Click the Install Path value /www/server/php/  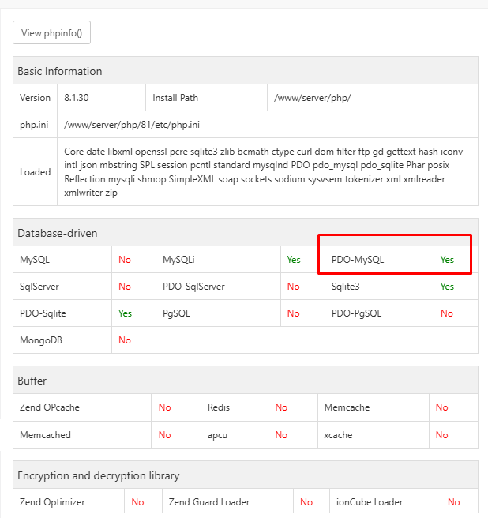(x=312, y=98)
